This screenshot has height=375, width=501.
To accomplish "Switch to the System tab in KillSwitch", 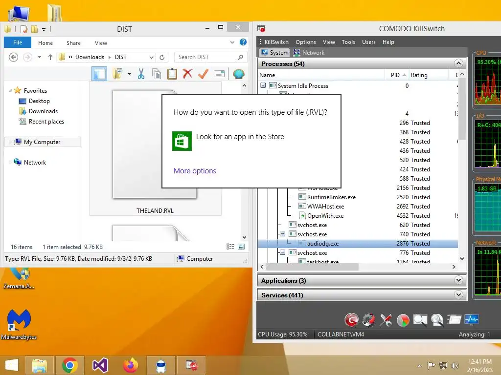I will [x=274, y=53].
